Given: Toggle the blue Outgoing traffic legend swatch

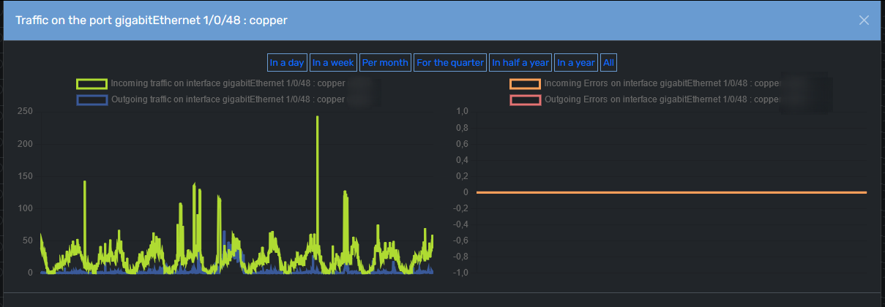Looking at the screenshot, I should [x=92, y=99].
